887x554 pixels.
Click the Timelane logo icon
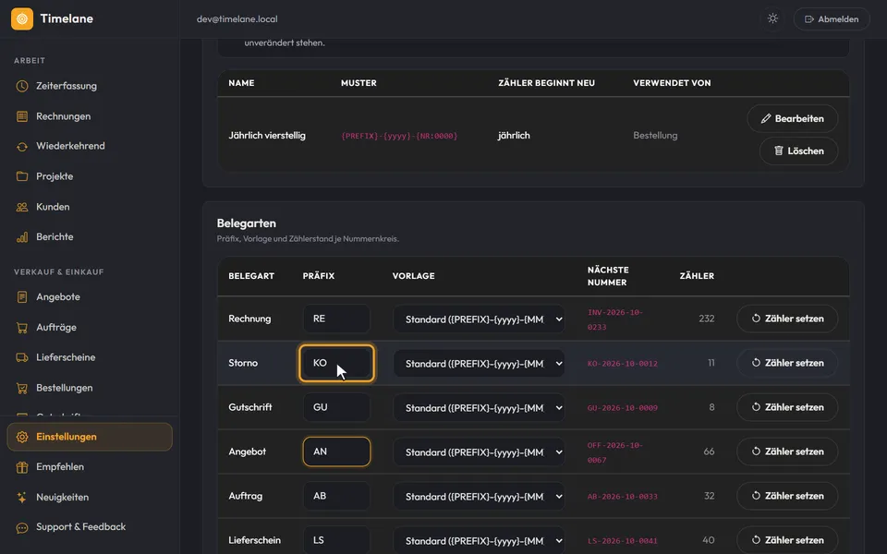[22, 18]
